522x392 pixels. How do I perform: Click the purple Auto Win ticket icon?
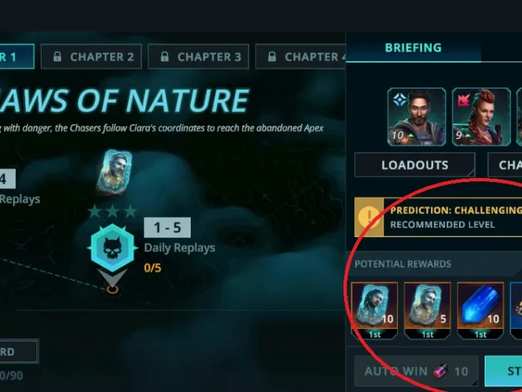tap(441, 371)
